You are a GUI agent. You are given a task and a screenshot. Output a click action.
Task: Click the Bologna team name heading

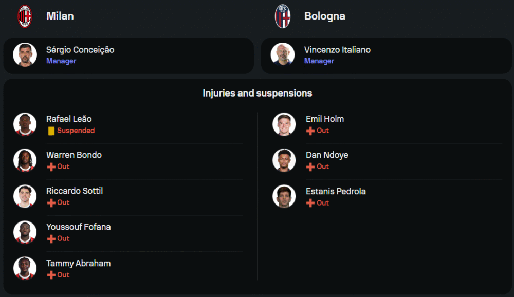(x=325, y=16)
